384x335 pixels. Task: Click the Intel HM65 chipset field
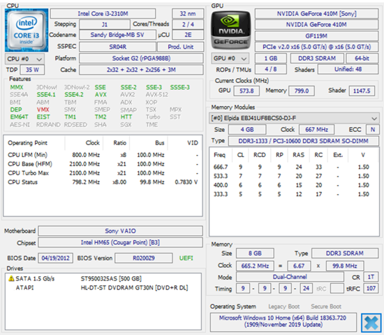pyautogui.click(x=120, y=243)
